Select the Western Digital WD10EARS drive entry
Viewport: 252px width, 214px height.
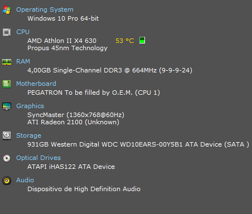pyautogui.click(x=138, y=144)
